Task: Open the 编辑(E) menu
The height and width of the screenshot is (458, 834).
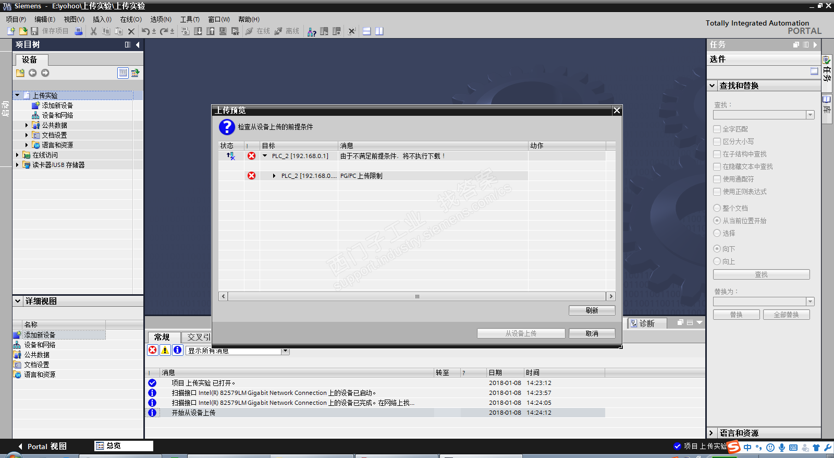Action: pos(45,19)
